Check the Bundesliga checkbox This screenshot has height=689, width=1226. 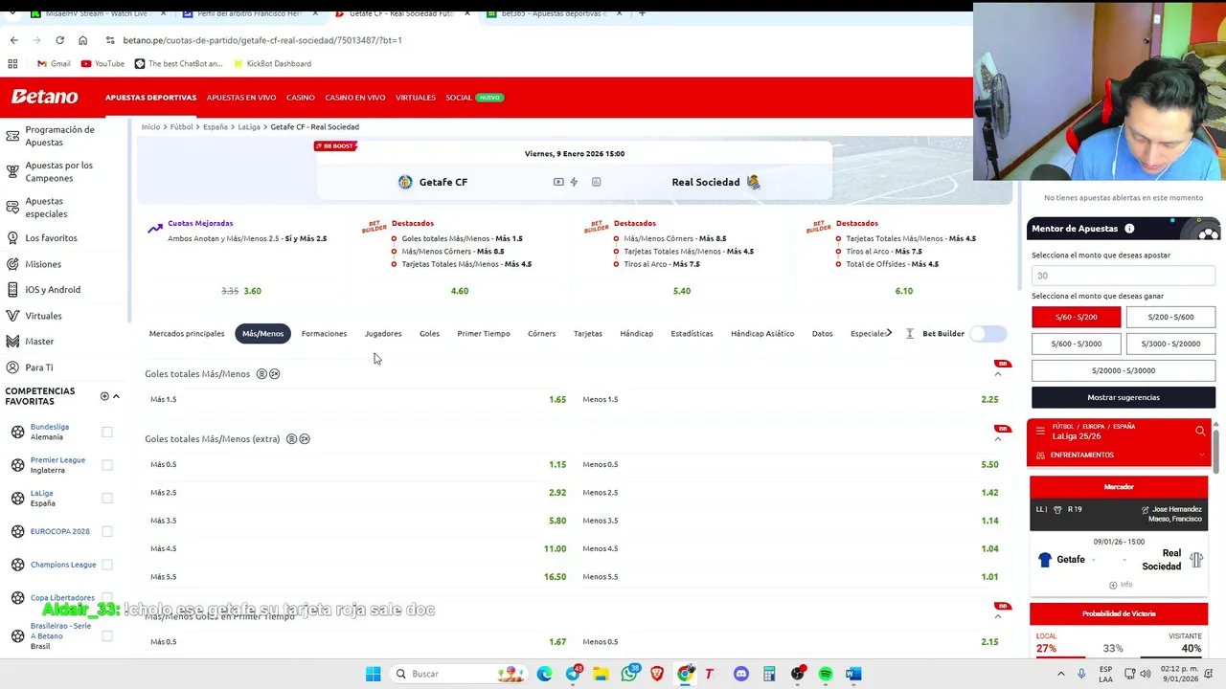click(x=107, y=432)
